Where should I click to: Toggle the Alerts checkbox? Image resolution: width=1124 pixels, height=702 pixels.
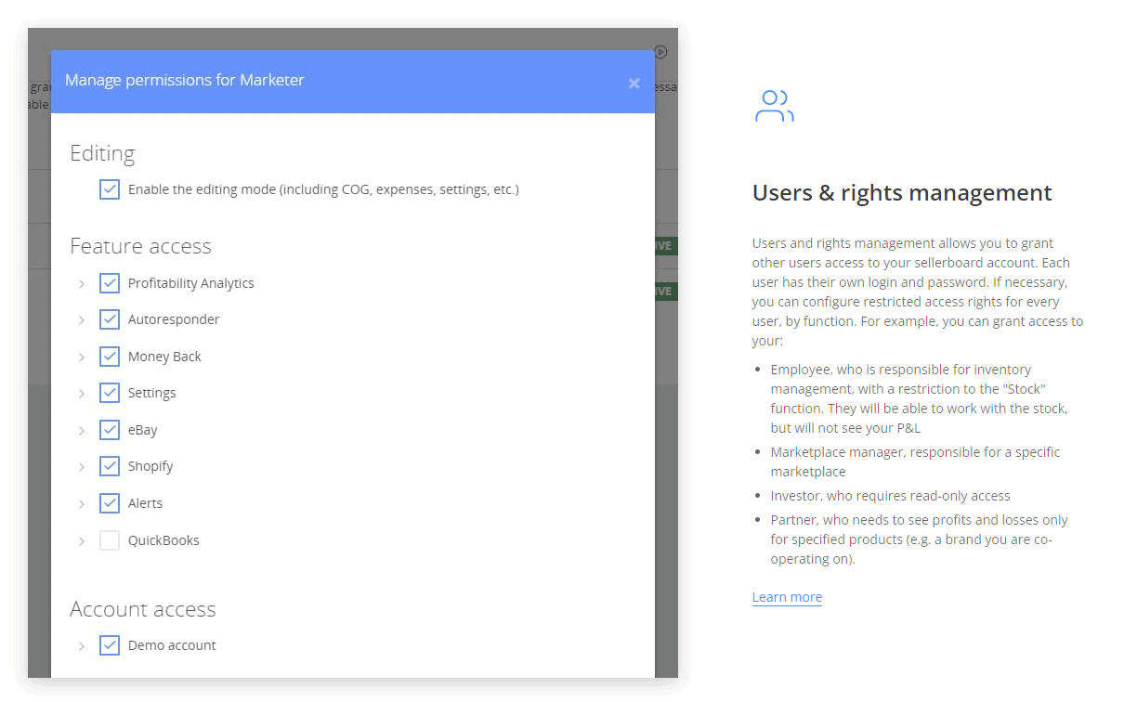click(110, 503)
